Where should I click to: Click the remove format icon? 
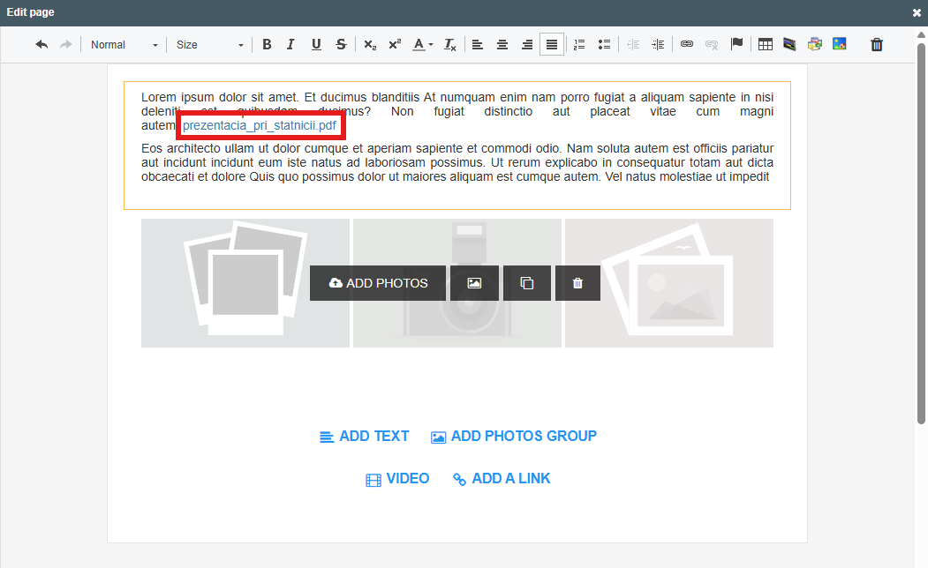point(450,45)
